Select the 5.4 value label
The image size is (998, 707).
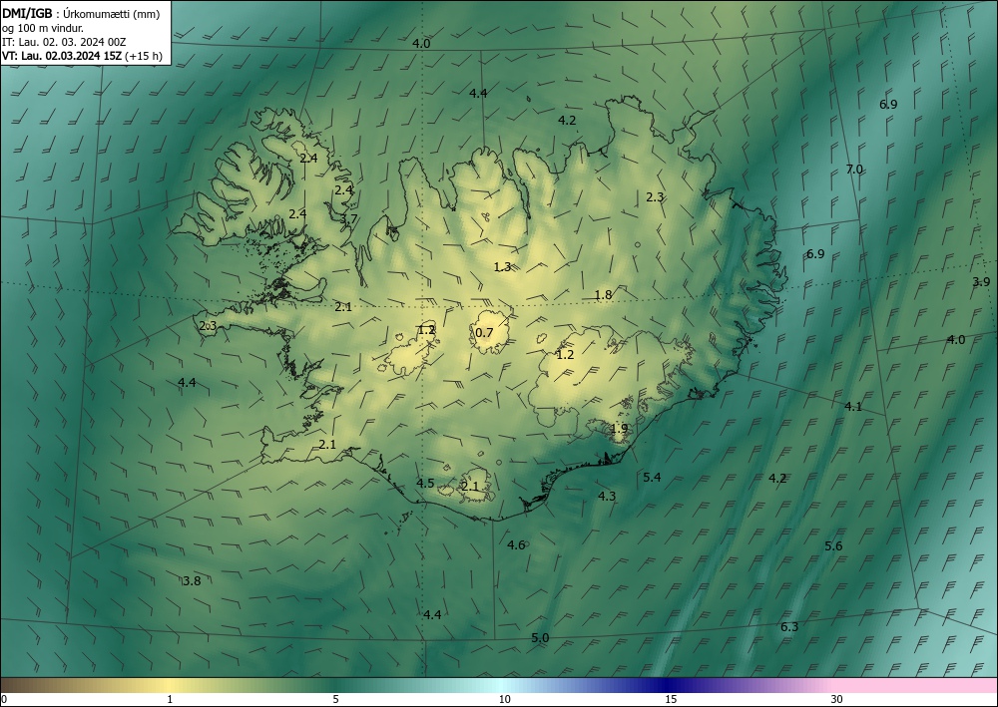(652, 477)
